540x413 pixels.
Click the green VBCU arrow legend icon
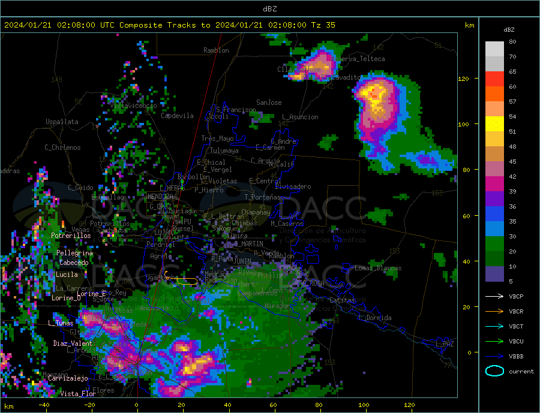pos(494,342)
